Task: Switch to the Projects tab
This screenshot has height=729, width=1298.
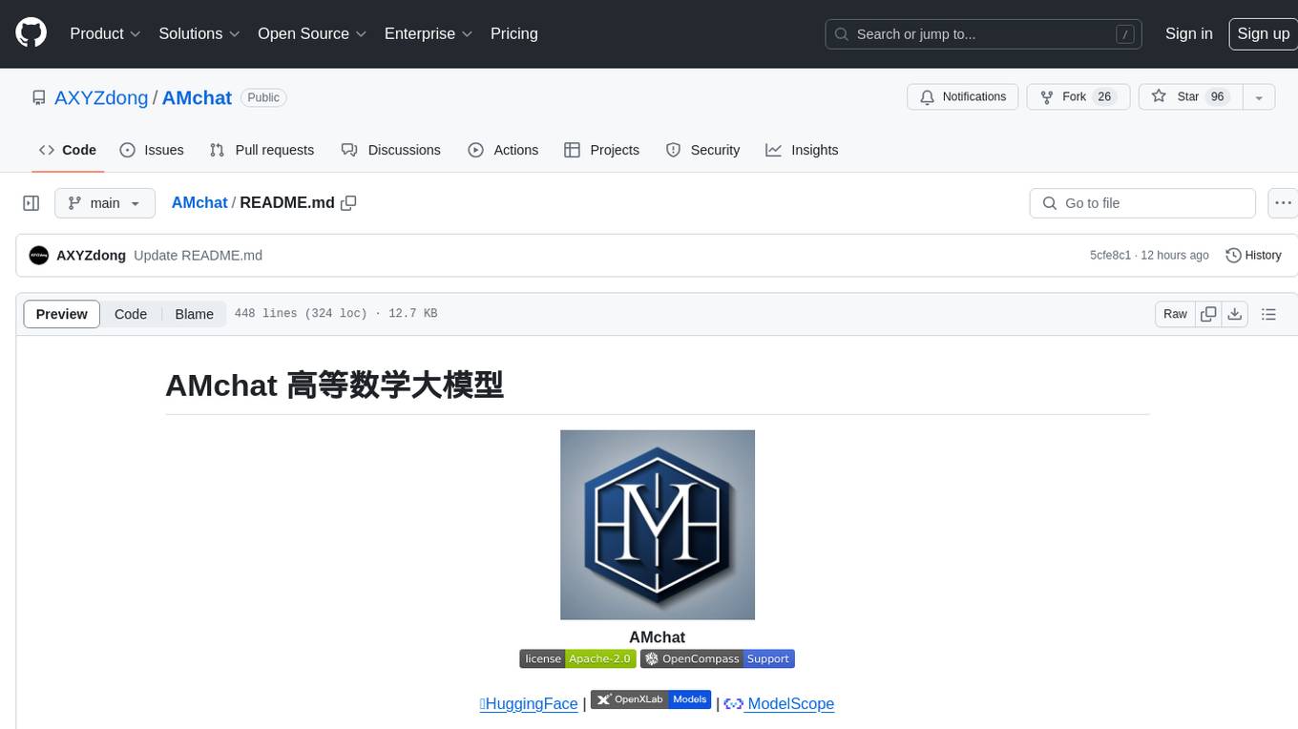Action: tap(601, 150)
